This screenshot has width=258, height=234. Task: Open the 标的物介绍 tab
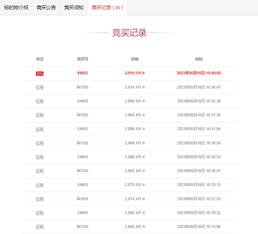tap(16, 7)
